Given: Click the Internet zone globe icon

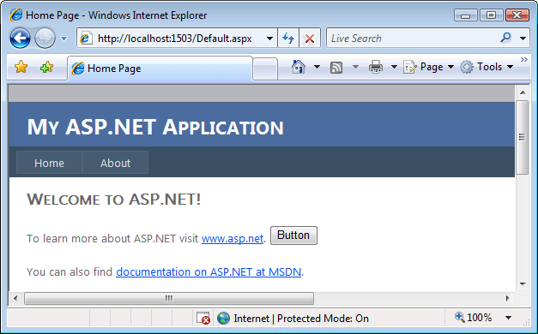Looking at the screenshot, I should (223, 319).
